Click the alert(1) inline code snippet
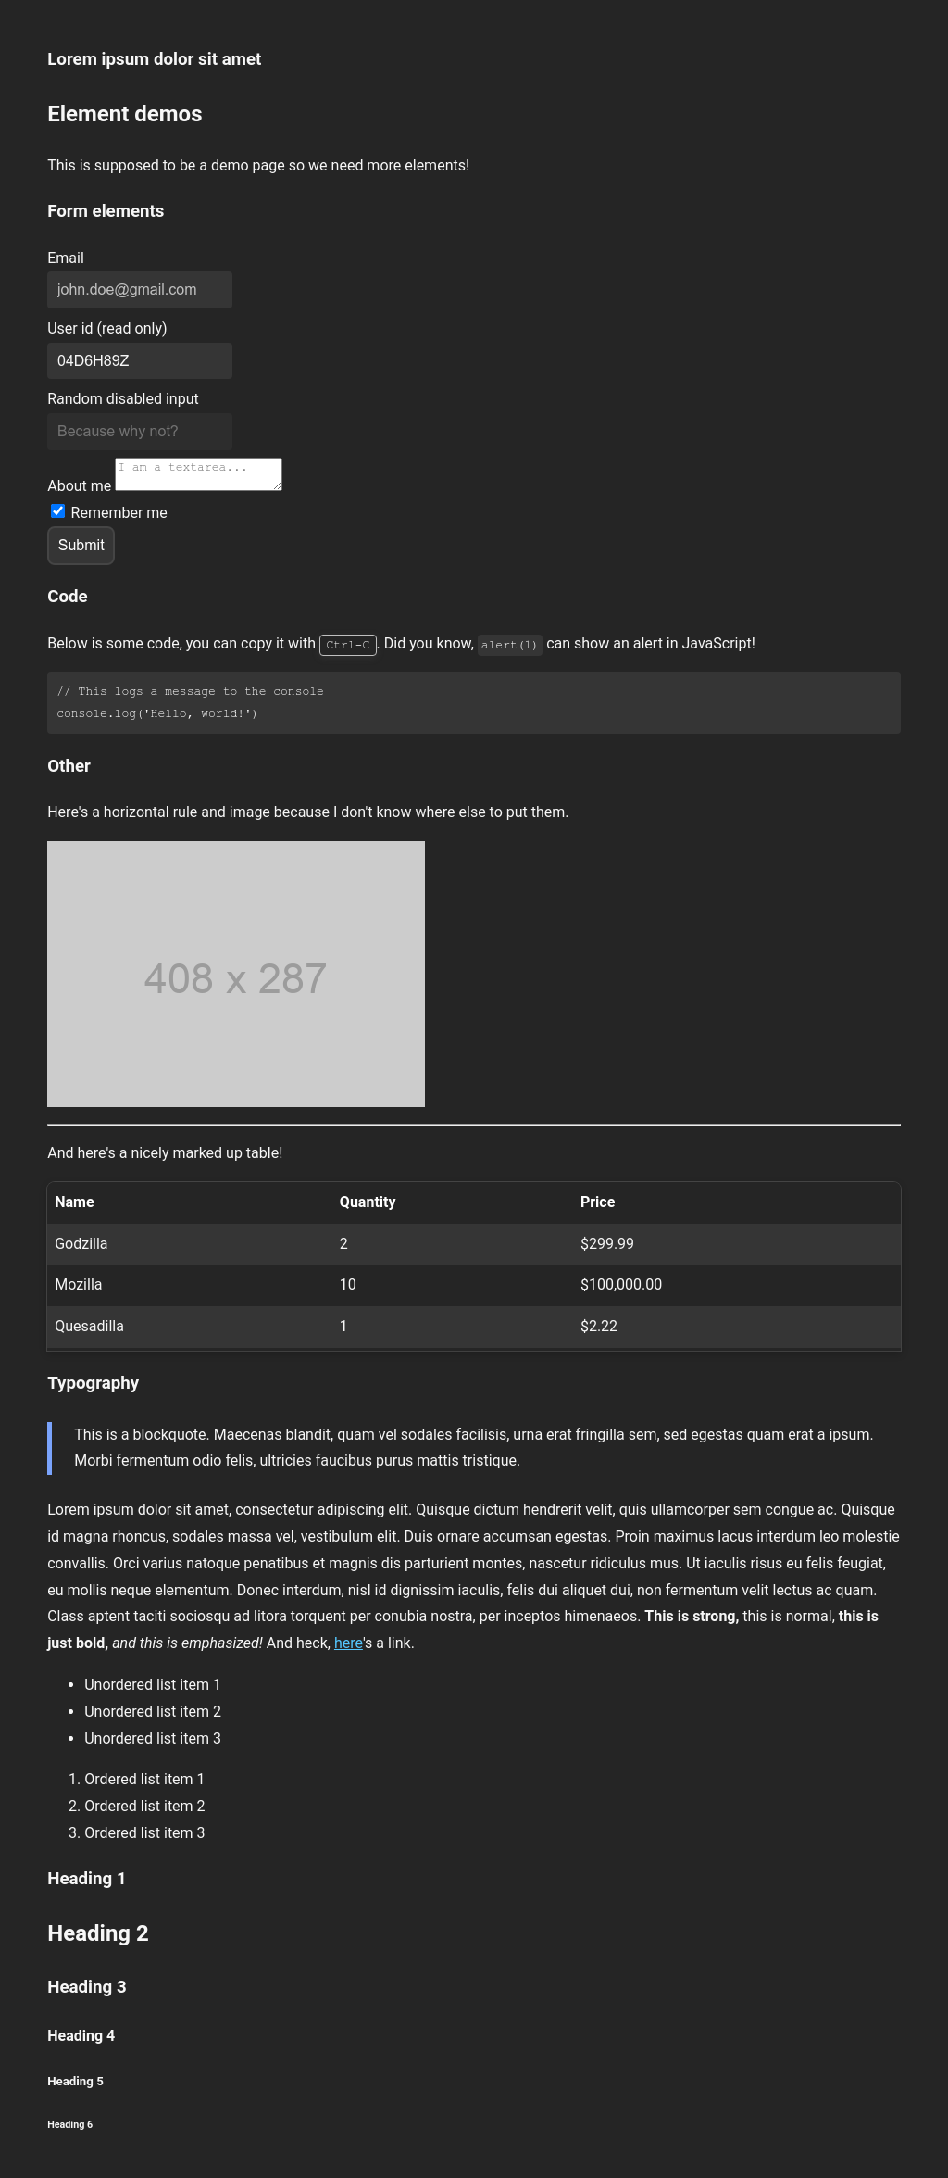 [509, 645]
